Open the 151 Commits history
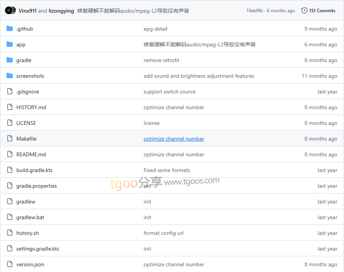This screenshot has width=344, height=272. coord(322,11)
